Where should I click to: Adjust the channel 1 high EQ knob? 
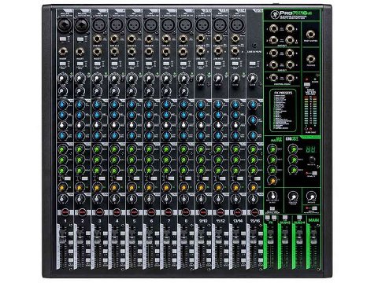tap(62, 105)
